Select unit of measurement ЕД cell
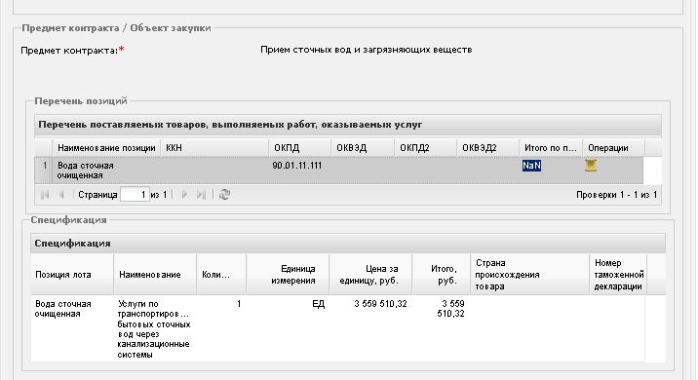The image size is (698, 380). tap(318, 304)
